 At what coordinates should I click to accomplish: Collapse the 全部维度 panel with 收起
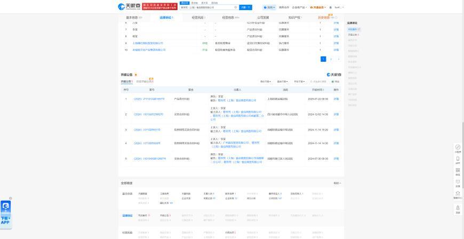coord(337,183)
